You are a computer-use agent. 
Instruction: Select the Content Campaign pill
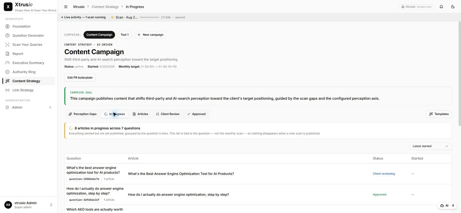click(99, 35)
